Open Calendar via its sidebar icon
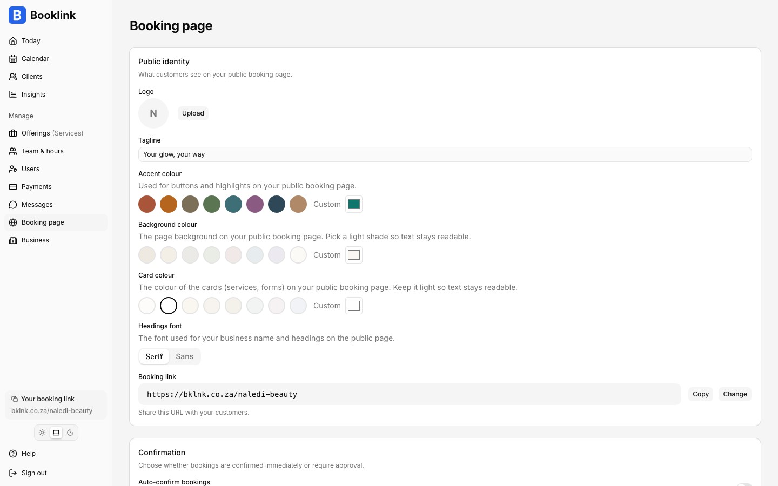Image resolution: width=778 pixels, height=486 pixels. click(13, 59)
